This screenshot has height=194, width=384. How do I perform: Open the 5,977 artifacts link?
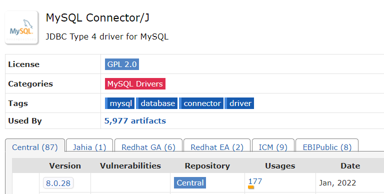(135, 121)
